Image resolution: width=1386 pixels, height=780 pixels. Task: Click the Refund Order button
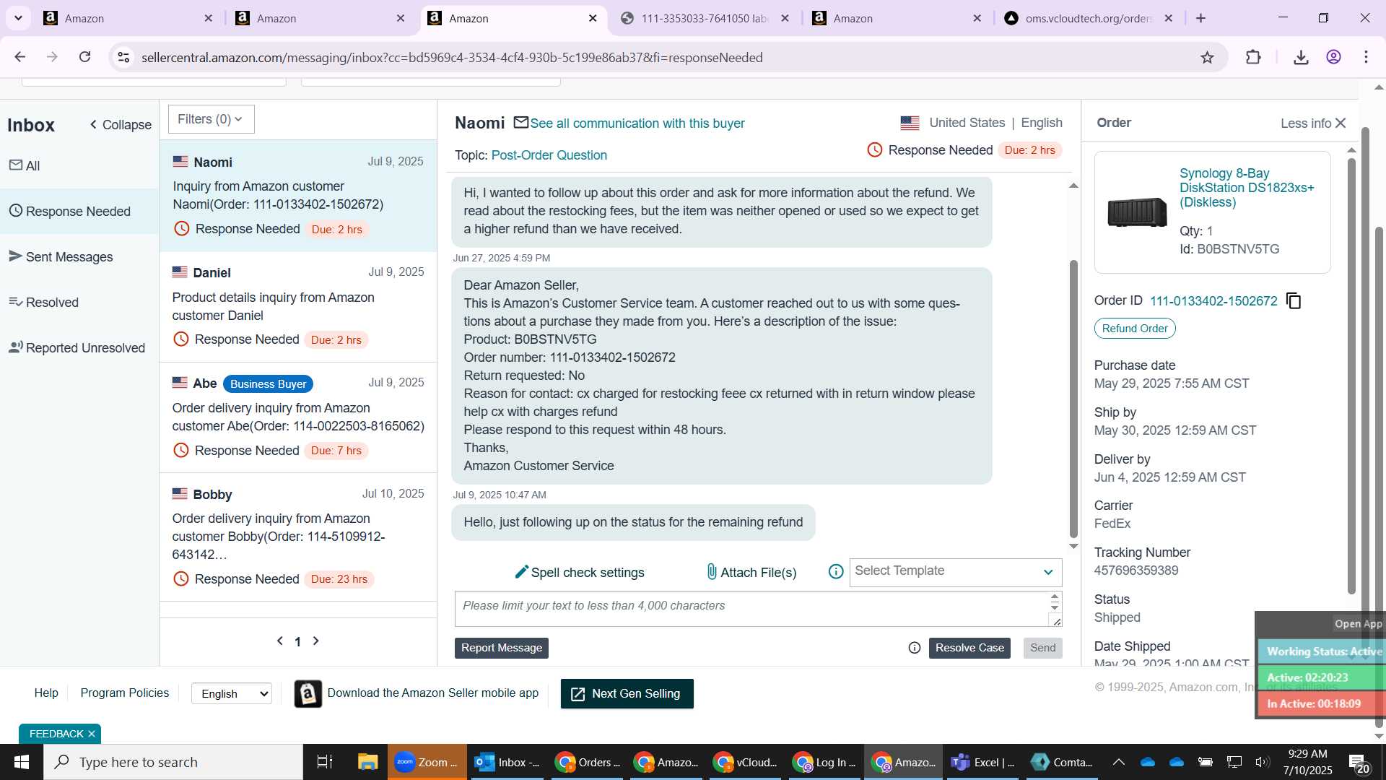click(1135, 329)
